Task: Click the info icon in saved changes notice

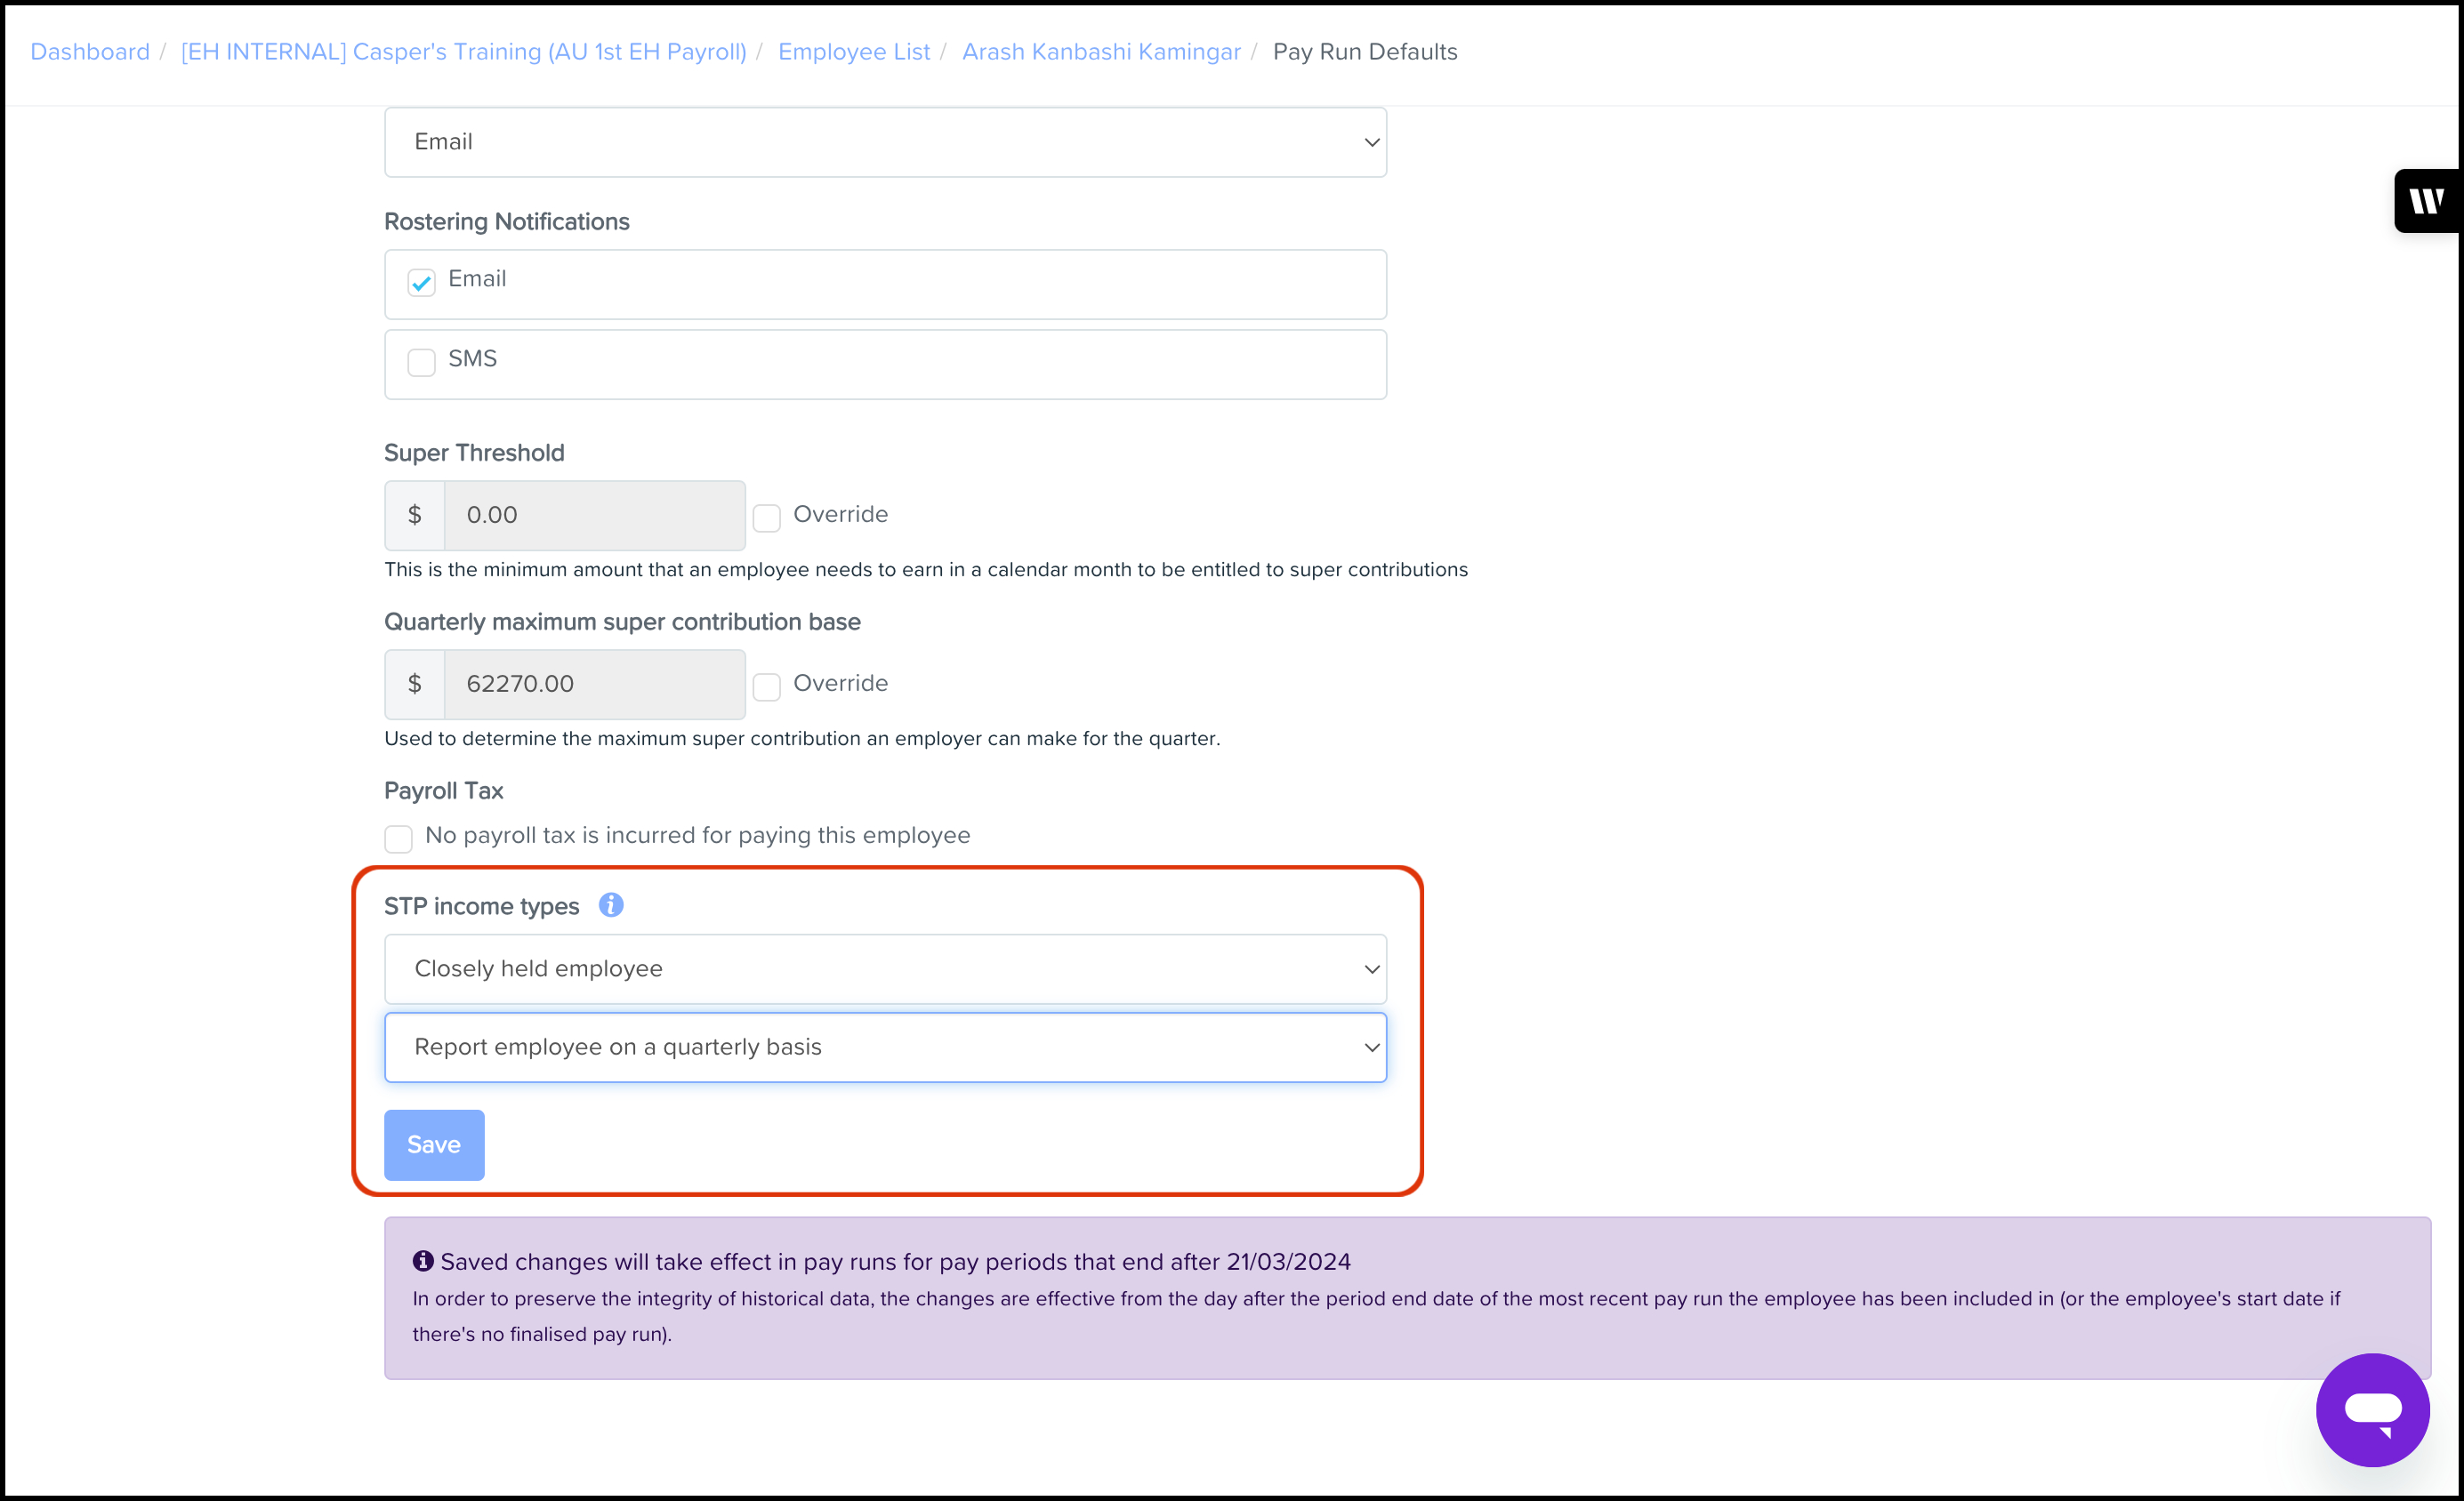Action: click(423, 1261)
